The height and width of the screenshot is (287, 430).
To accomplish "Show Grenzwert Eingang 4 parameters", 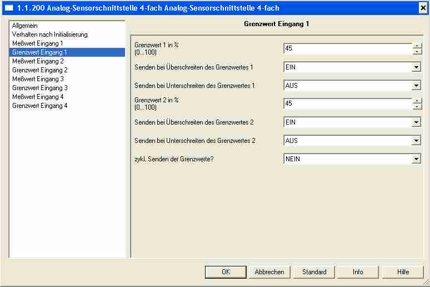I will (39, 106).
